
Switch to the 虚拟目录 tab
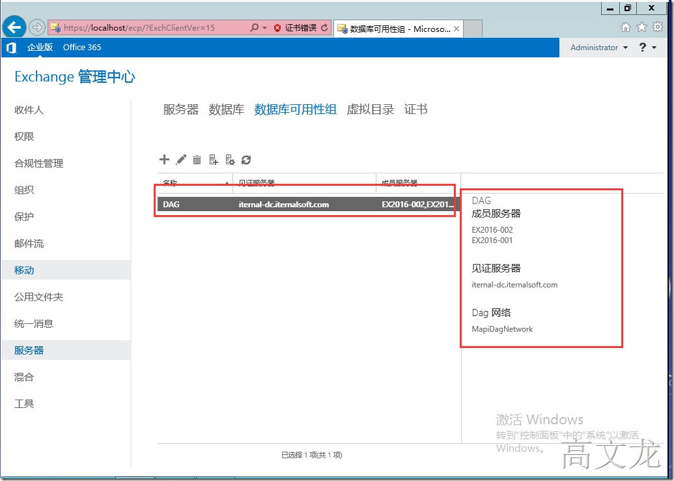[370, 109]
